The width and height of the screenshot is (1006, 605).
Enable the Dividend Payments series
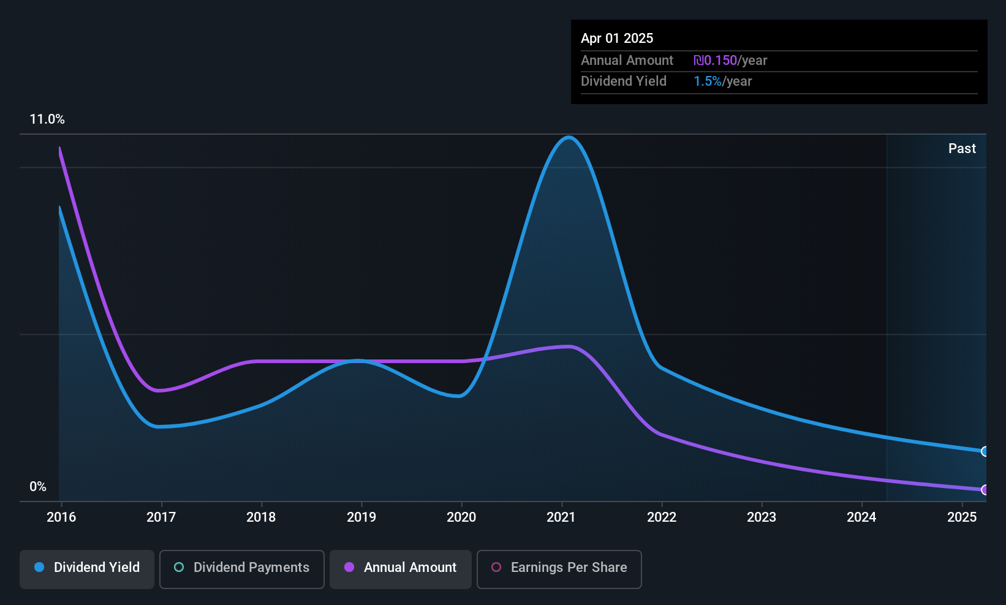[242, 569]
